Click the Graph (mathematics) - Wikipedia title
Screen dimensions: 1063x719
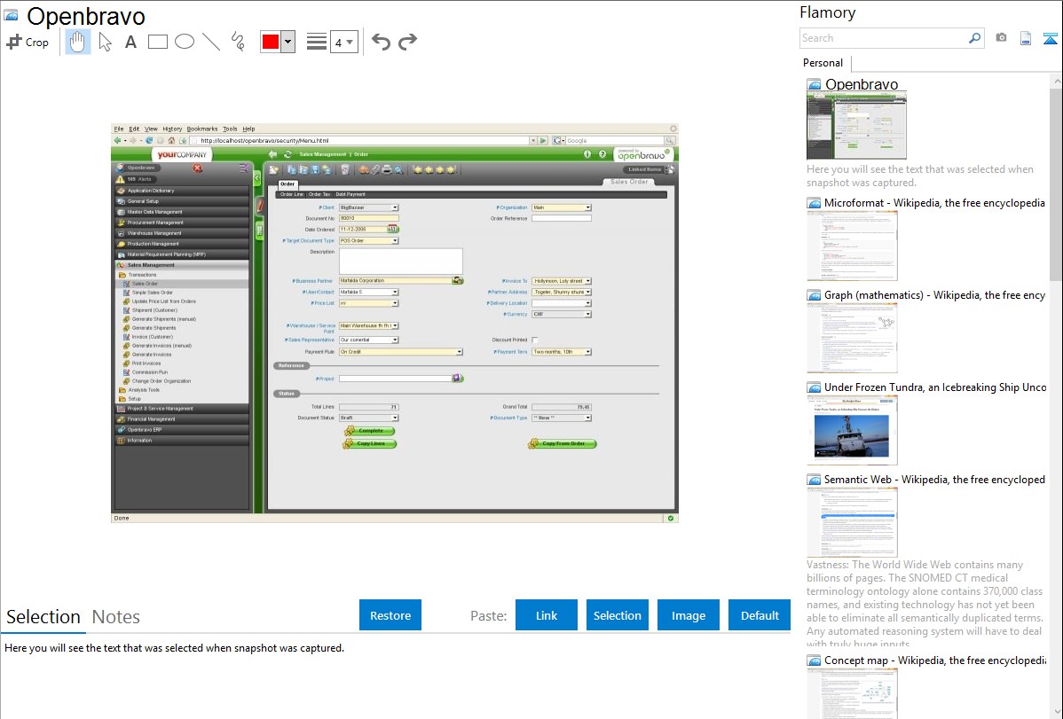pyautogui.click(x=934, y=295)
